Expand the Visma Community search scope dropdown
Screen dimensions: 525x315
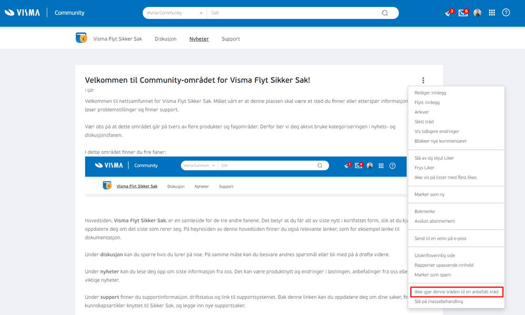tap(175, 13)
